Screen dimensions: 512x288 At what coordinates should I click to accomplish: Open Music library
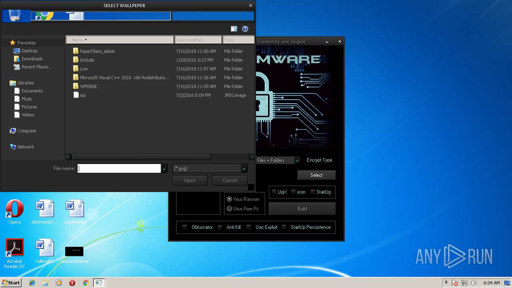[23, 99]
